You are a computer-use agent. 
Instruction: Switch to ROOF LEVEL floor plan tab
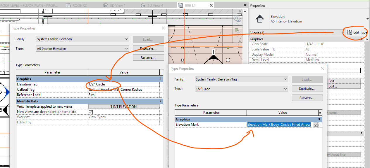pyautogui.click(x=29, y=5)
